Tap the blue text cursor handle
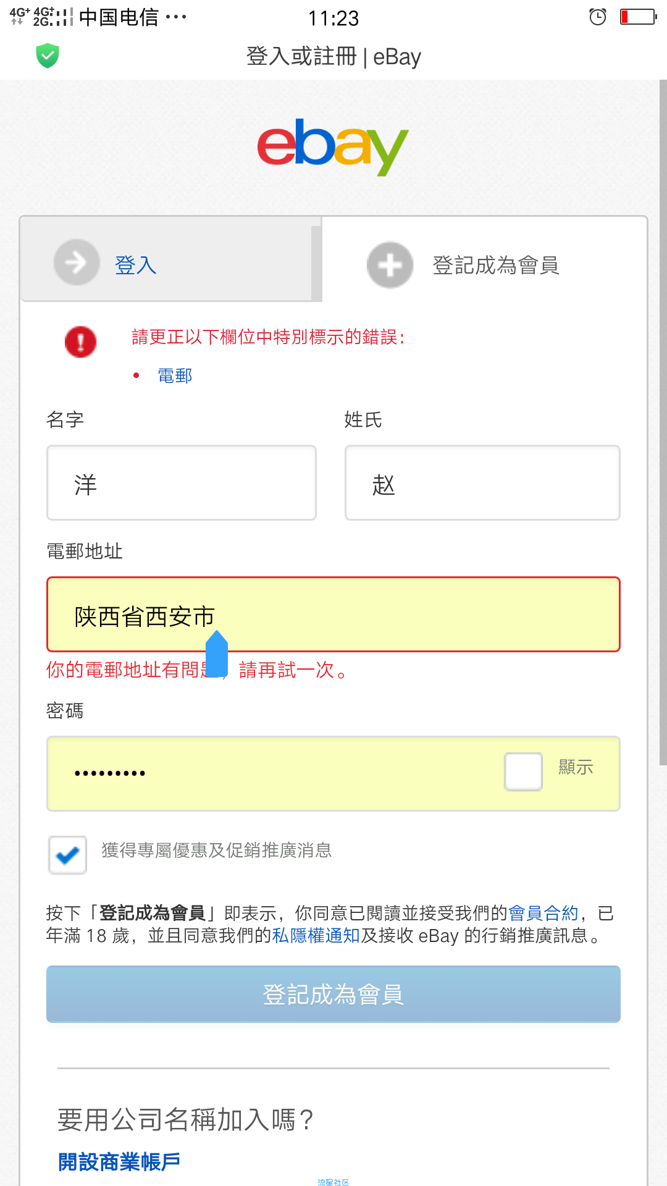667x1186 pixels. [217, 654]
